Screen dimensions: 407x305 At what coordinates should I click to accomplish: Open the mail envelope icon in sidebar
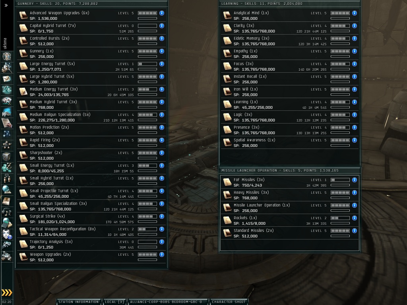[x=6, y=79]
